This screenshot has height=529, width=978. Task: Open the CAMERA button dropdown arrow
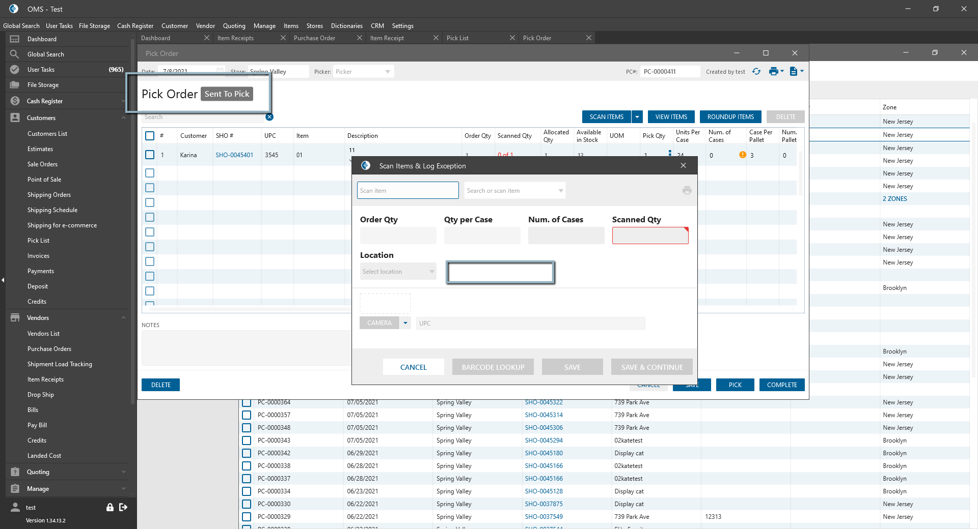pyautogui.click(x=405, y=323)
